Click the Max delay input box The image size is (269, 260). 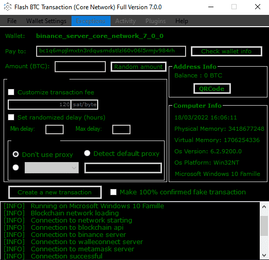tap(121, 129)
